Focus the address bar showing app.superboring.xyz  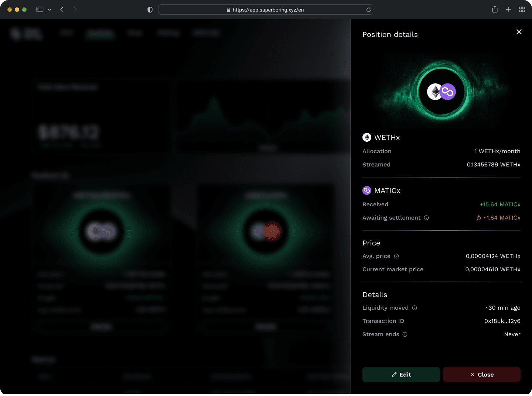pos(266,10)
